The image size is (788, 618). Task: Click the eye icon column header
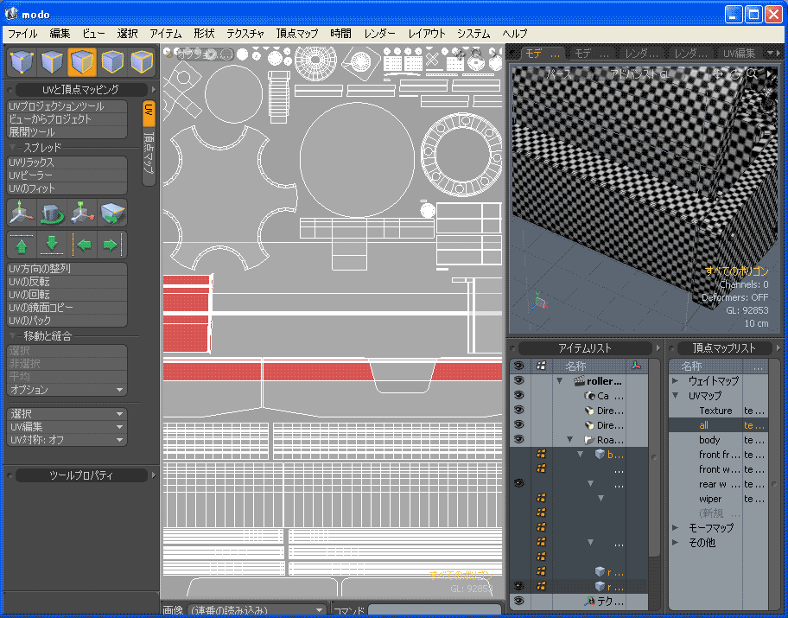pos(518,366)
